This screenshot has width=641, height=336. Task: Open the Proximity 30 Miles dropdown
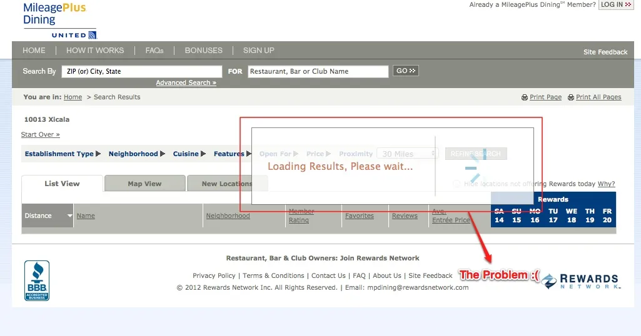click(407, 154)
